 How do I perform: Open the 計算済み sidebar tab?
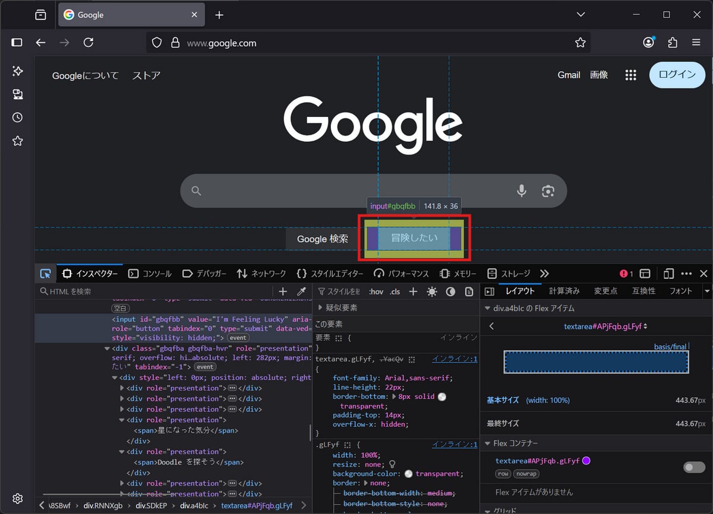[x=564, y=291]
